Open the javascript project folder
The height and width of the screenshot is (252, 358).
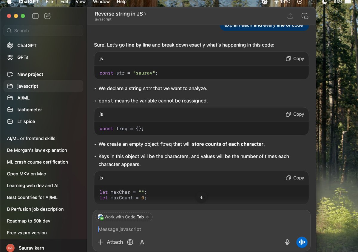[44, 86]
